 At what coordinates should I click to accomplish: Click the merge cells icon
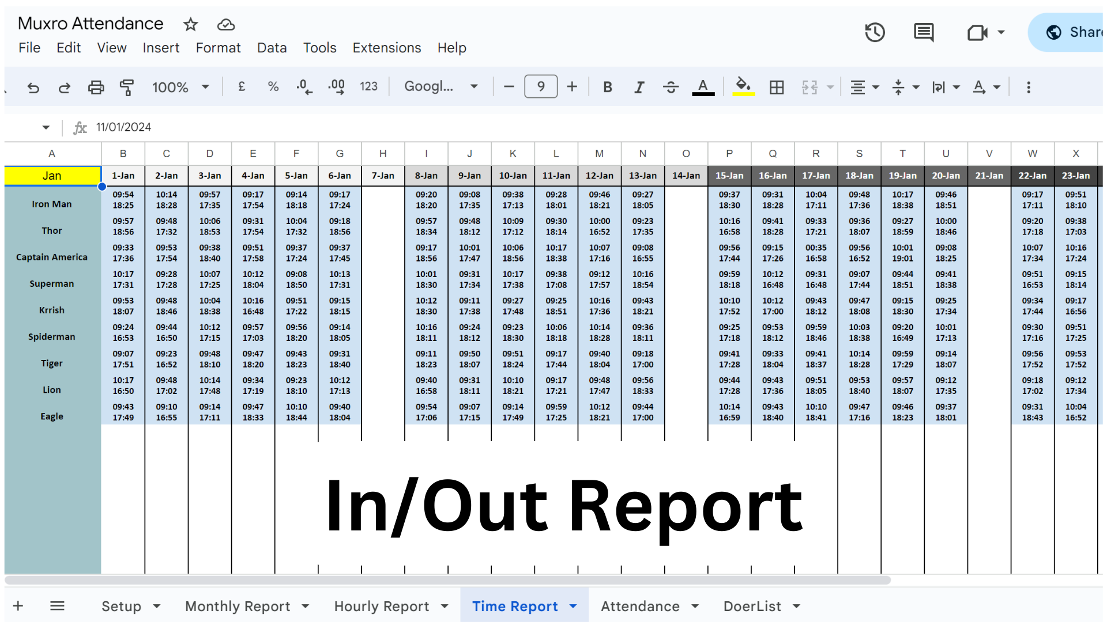coord(809,88)
